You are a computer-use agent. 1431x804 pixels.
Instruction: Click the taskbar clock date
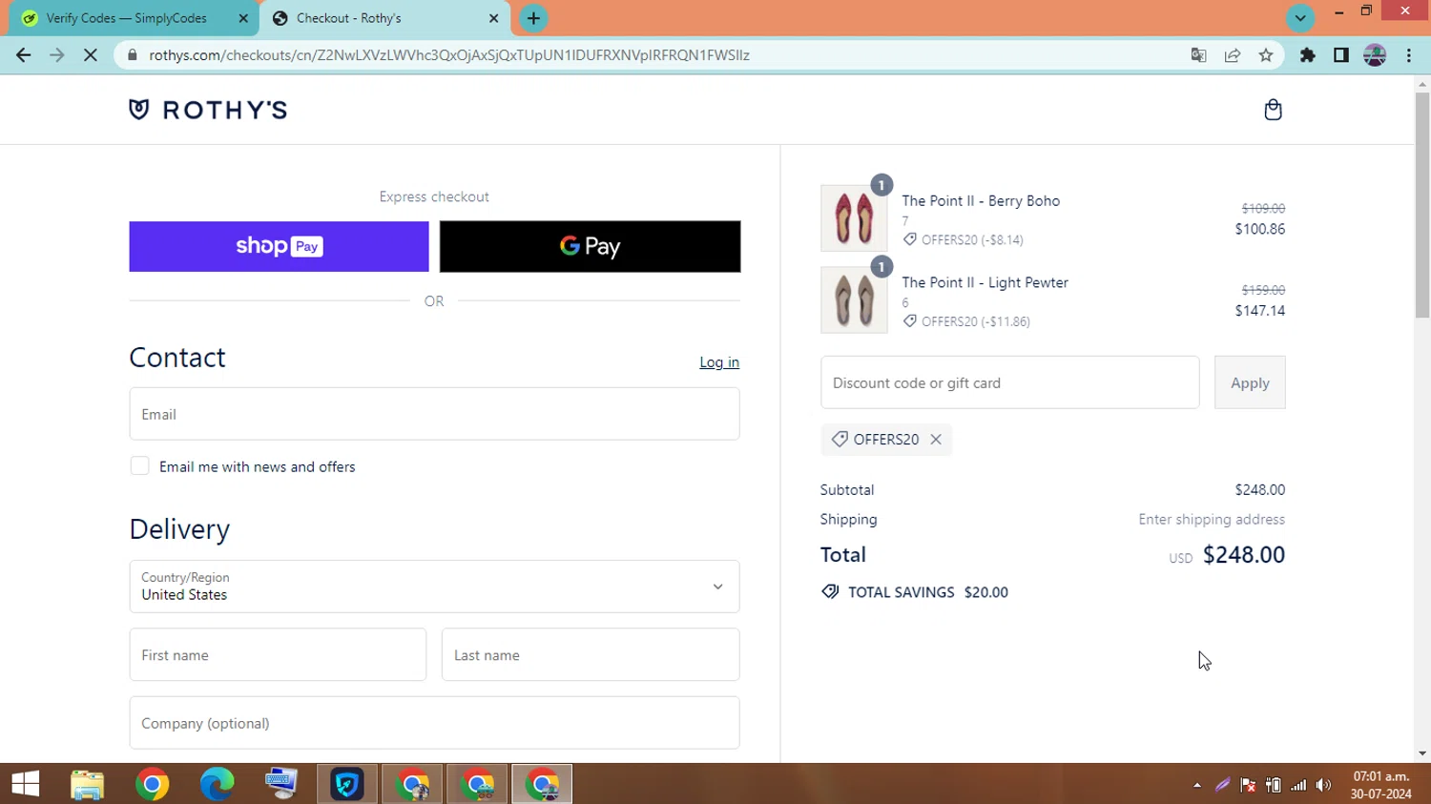[1380, 794]
